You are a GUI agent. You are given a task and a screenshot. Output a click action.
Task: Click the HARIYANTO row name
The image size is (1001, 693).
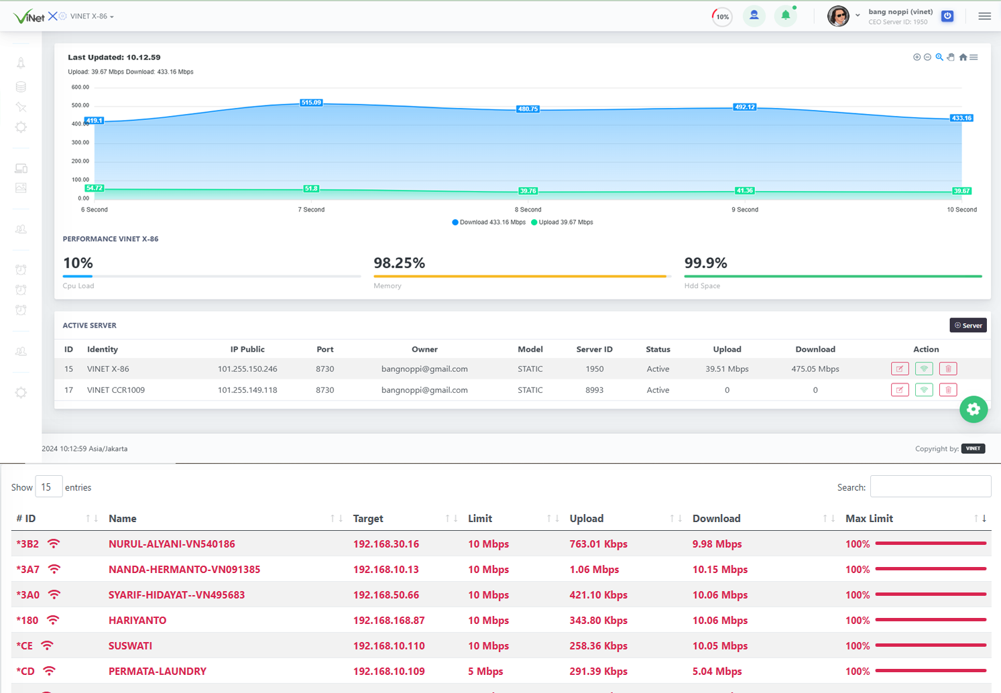137,621
